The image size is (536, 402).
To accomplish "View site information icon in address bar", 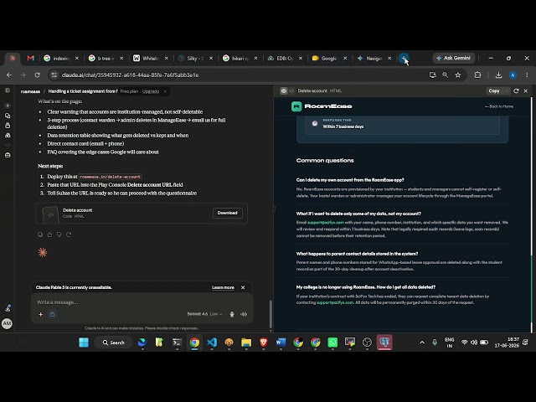I will click(x=54, y=75).
